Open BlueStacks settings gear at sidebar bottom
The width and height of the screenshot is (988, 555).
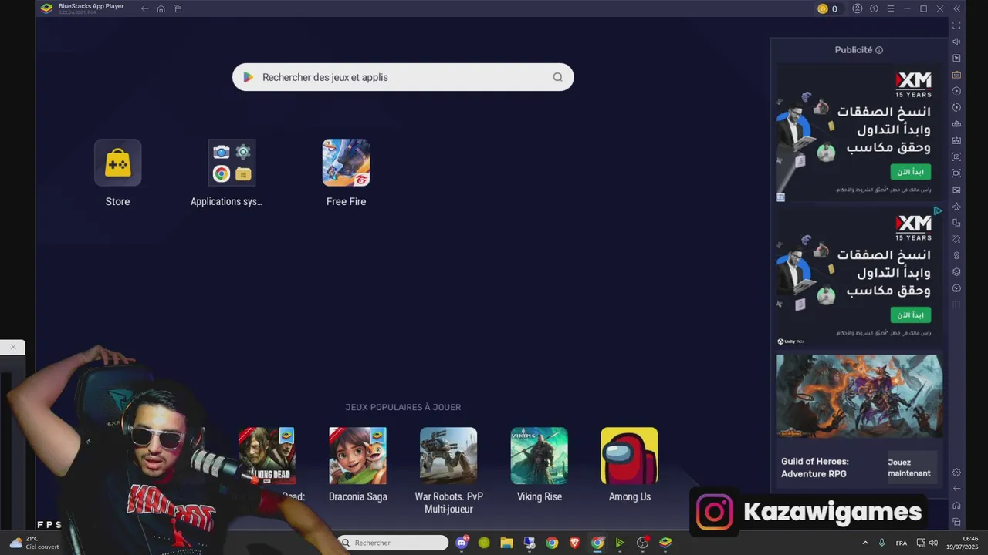tap(956, 473)
